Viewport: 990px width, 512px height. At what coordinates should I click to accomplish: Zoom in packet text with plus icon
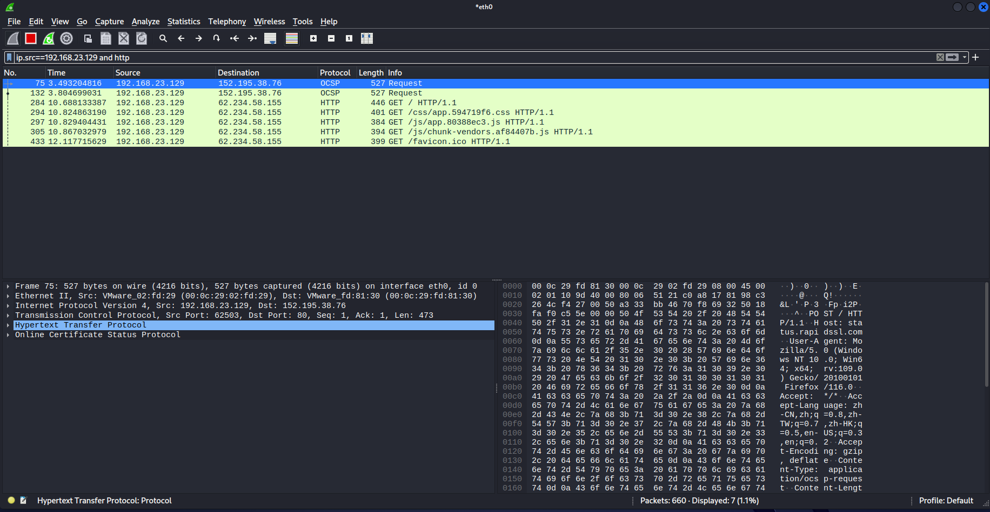tap(313, 38)
